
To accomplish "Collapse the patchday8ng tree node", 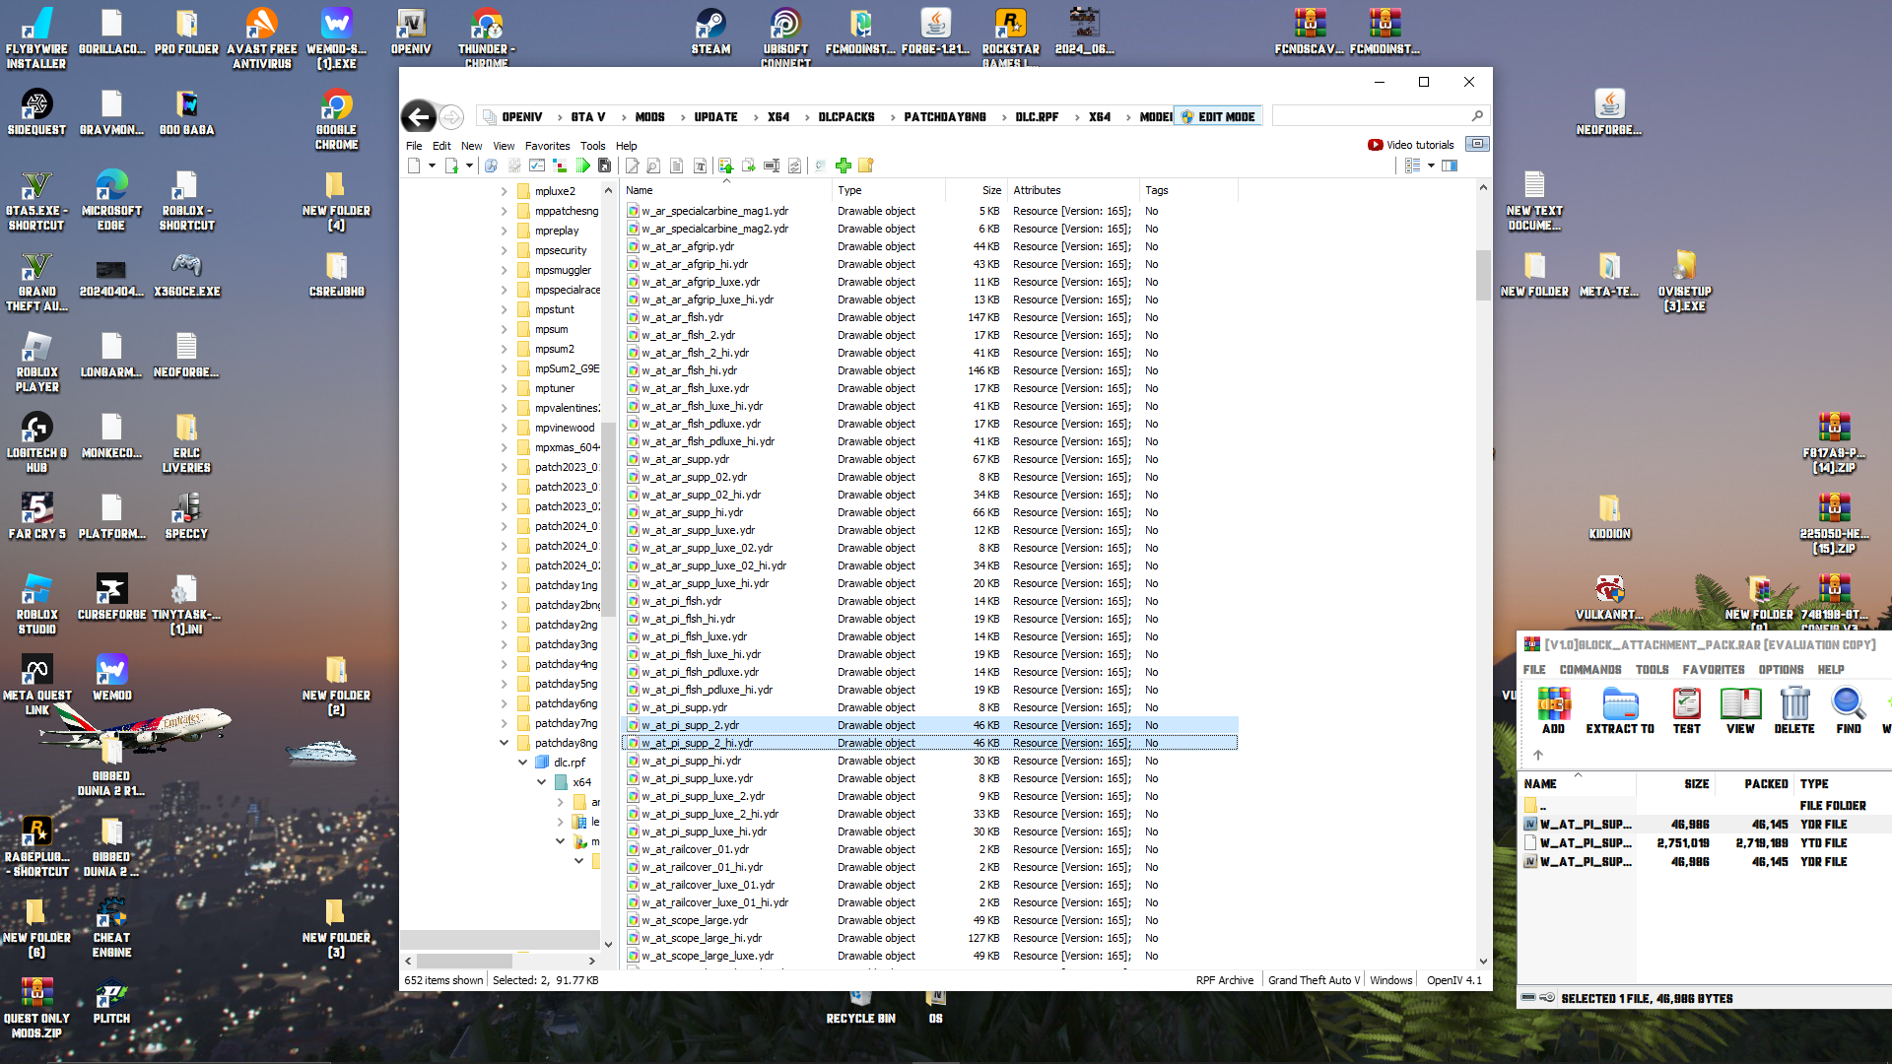I will coord(504,743).
